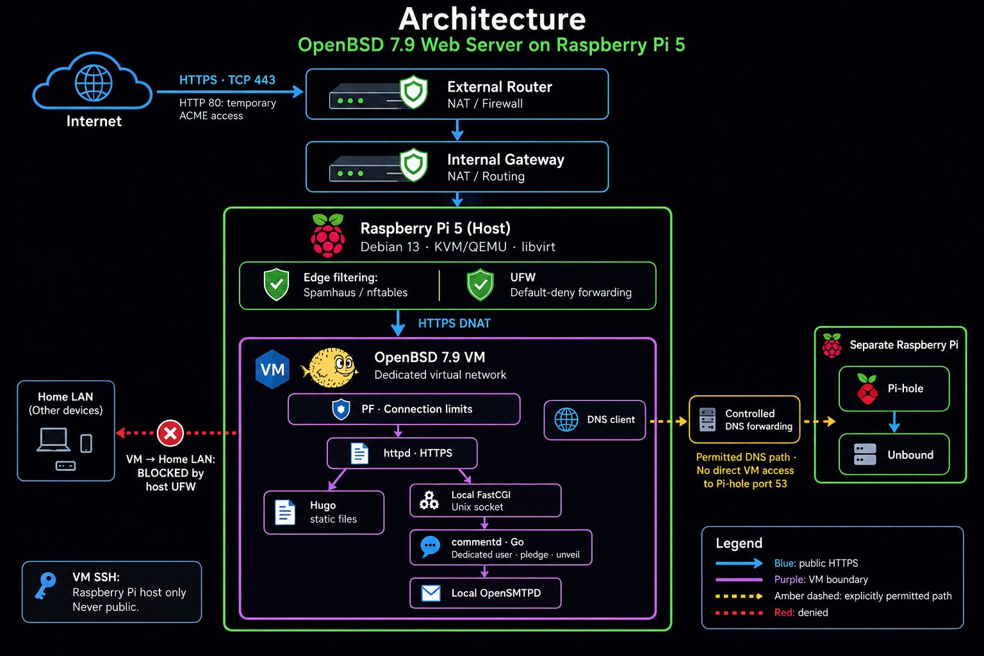Click the "Raspberry Pi host only" text
Viewport: 984px width, 656px height.
pyautogui.click(x=129, y=593)
